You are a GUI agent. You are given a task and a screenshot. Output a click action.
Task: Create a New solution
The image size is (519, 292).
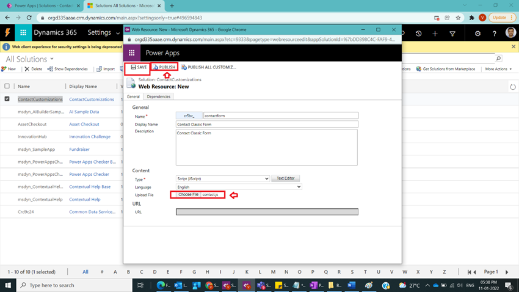point(9,69)
